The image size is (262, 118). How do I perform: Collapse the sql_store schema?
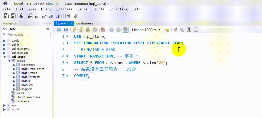[4, 57]
